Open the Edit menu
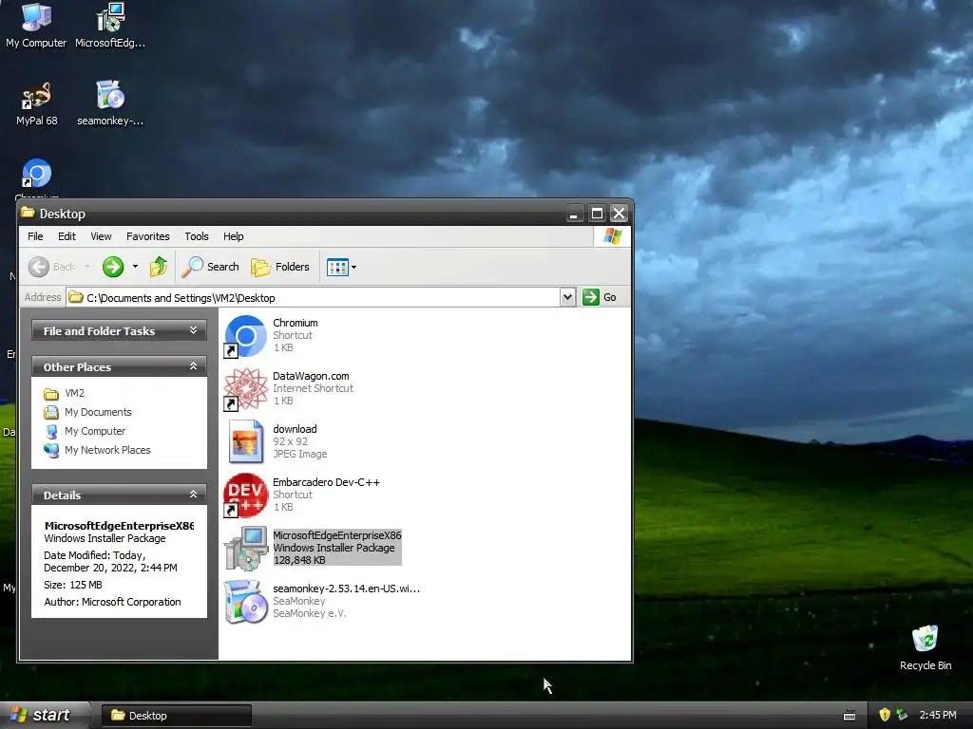Image resolution: width=973 pixels, height=729 pixels. (x=67, y=236)
